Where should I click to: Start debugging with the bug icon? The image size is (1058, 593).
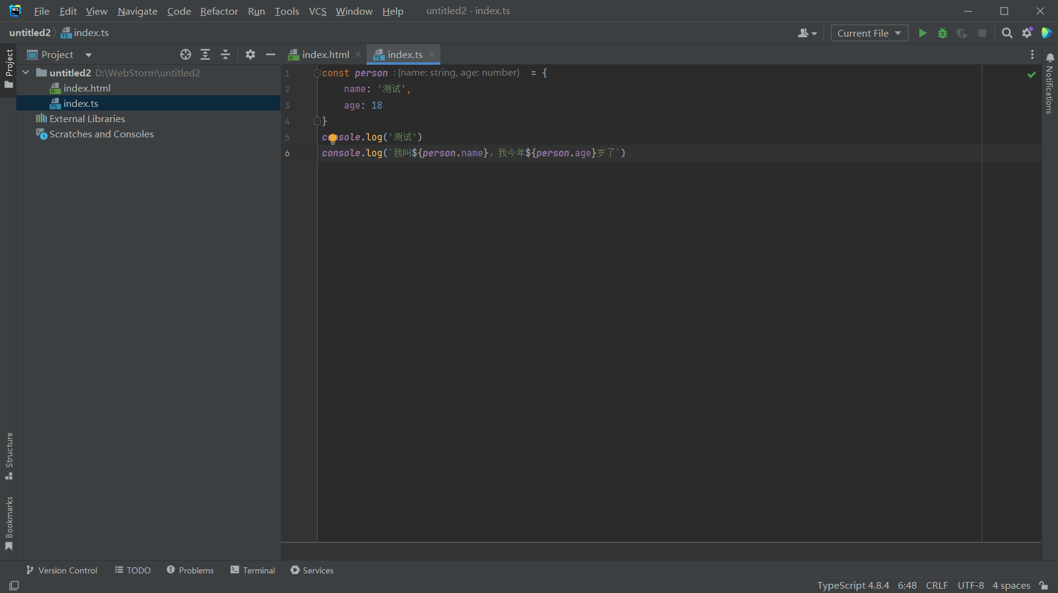pyautogui.click(x=942, y=33)
